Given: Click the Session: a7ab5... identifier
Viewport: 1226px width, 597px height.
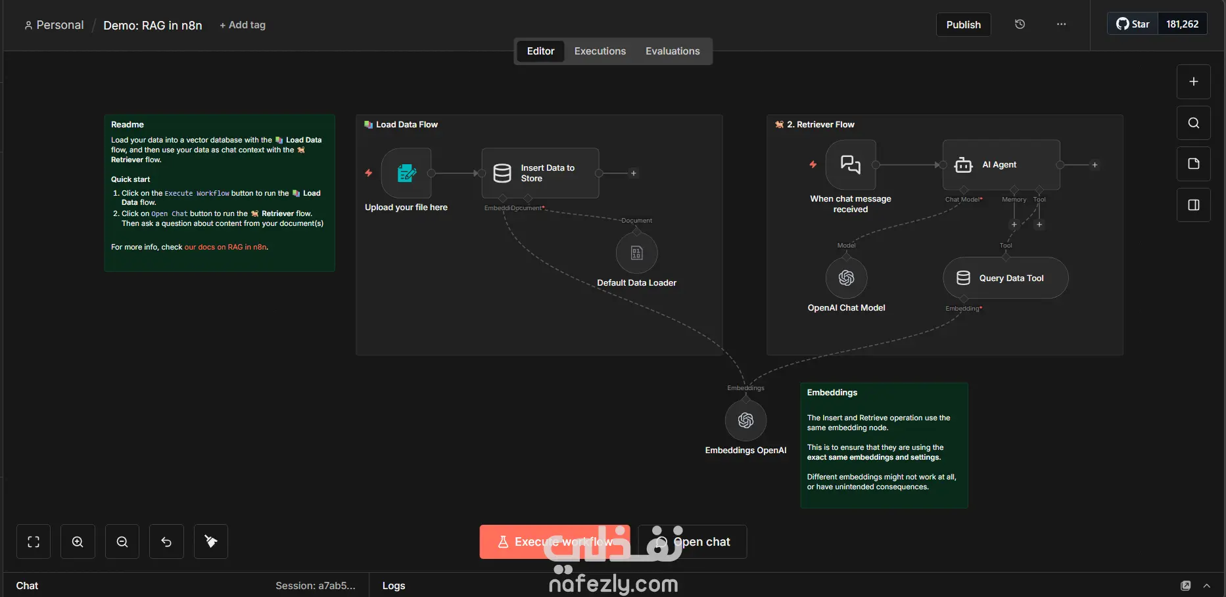Looking at the screenshot, I should click(x=316, y=586).
